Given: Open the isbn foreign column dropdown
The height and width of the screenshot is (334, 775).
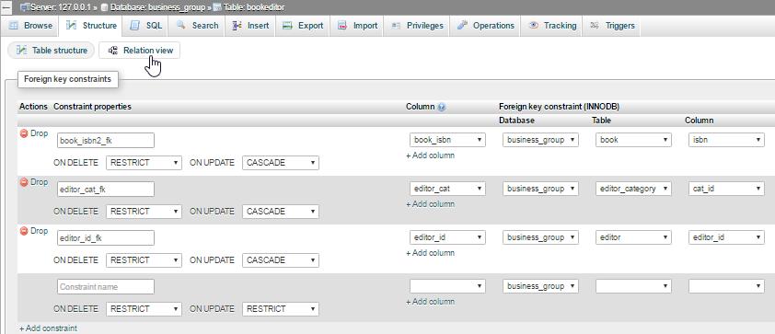Looking at the screenshot, I should 726,140.
